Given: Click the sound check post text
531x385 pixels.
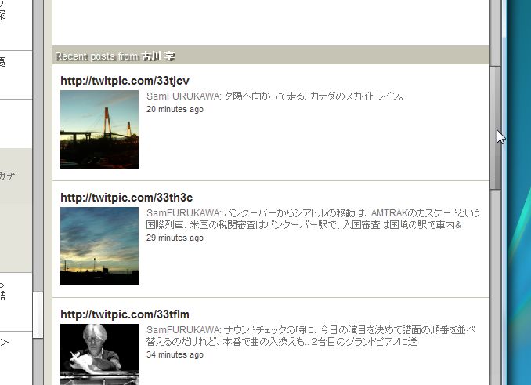Looking at the screenshot, I should coord(311,336).
